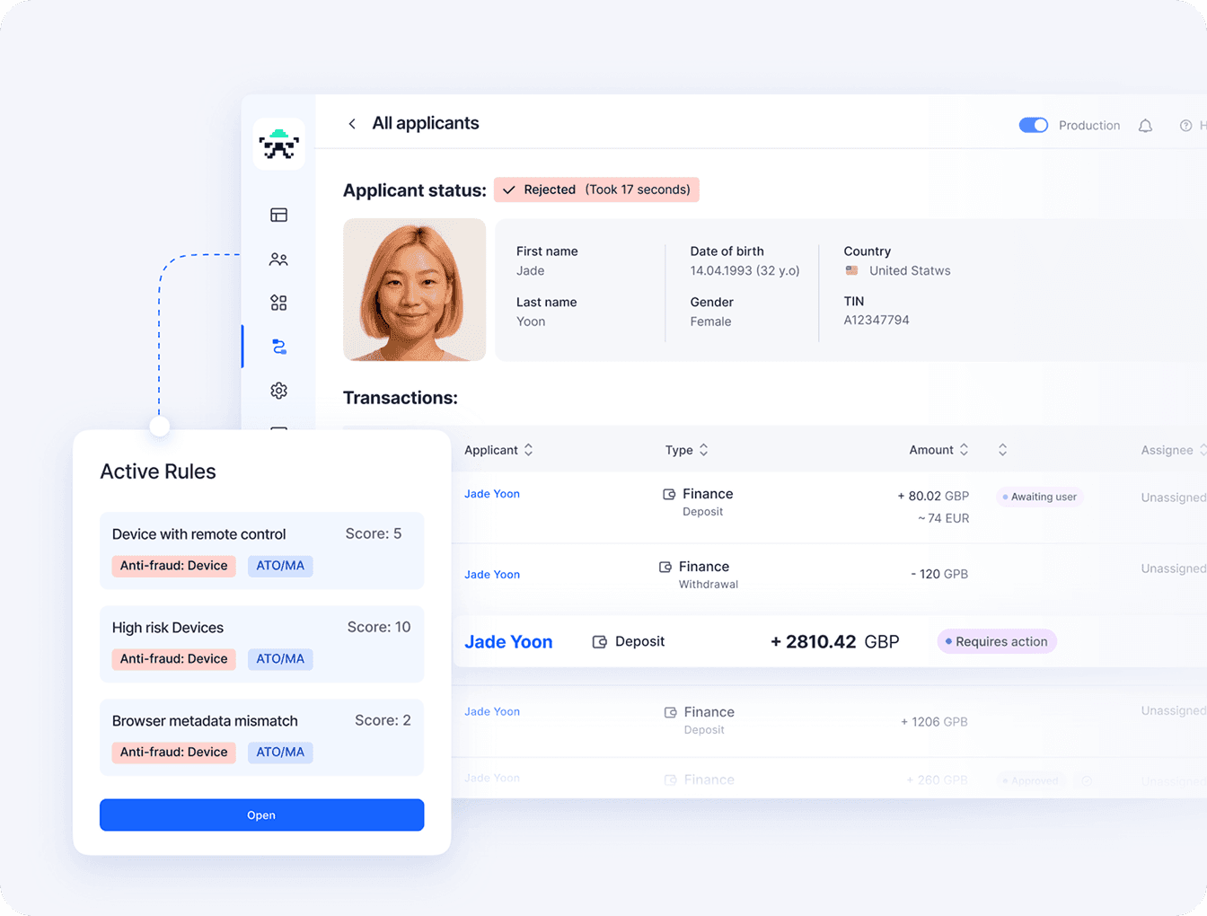This screenshot has width=1207, height=916.
Task: Click the app logo in sidebar
Action: click(278, 144)
